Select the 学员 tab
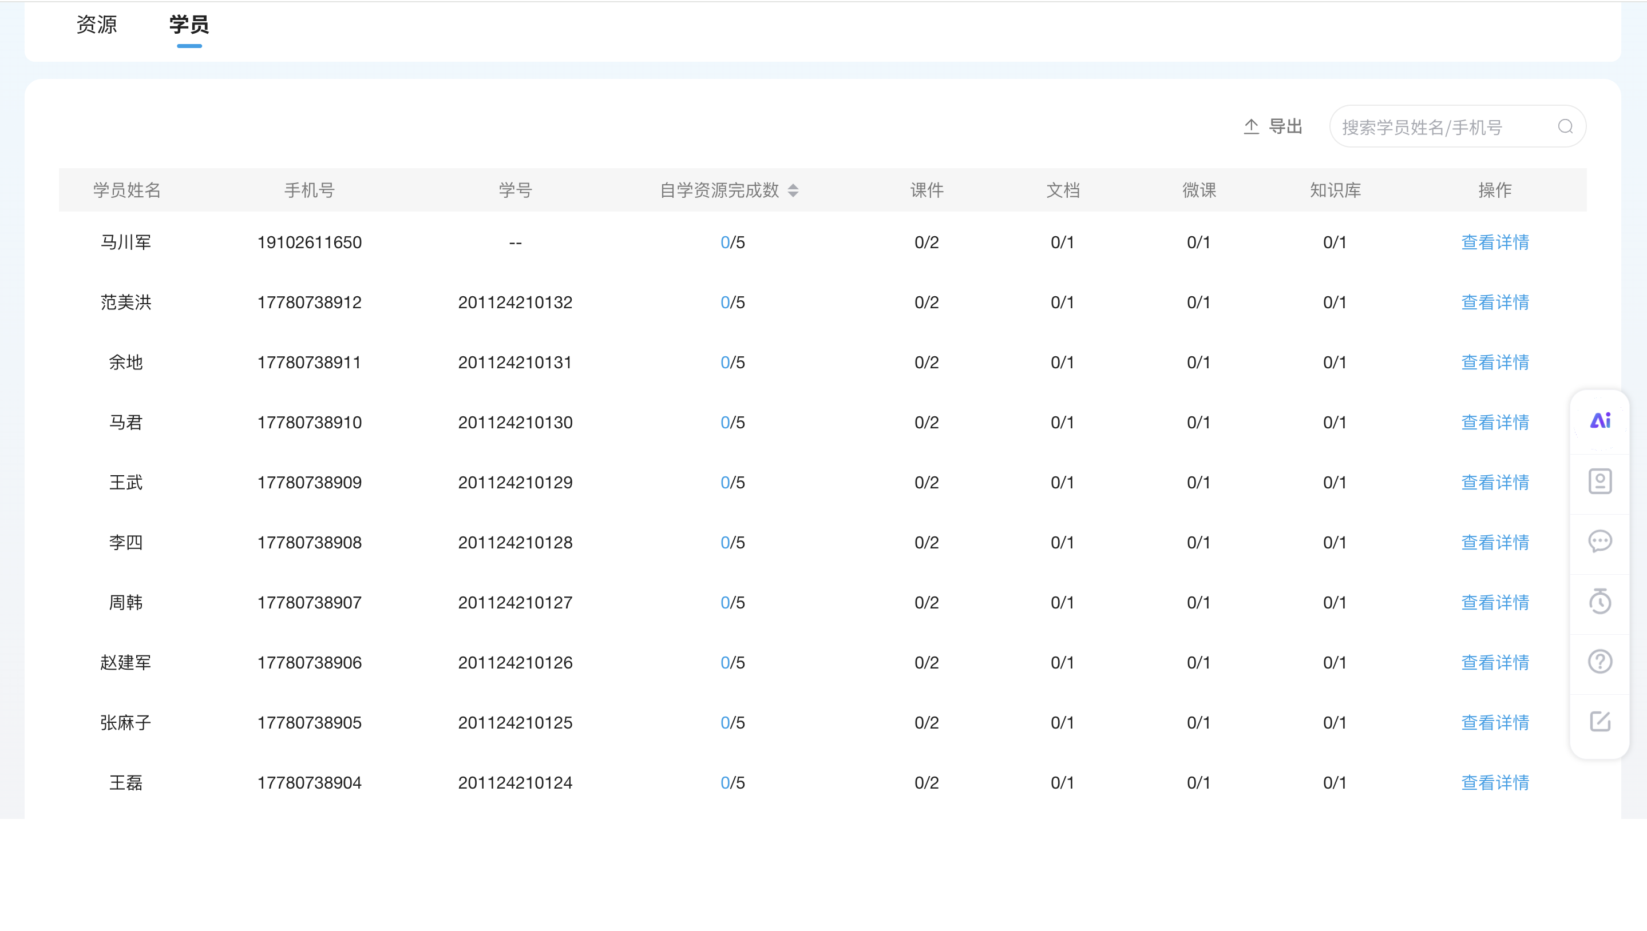This screenshot has height=931, width=1647. [189, 24]
